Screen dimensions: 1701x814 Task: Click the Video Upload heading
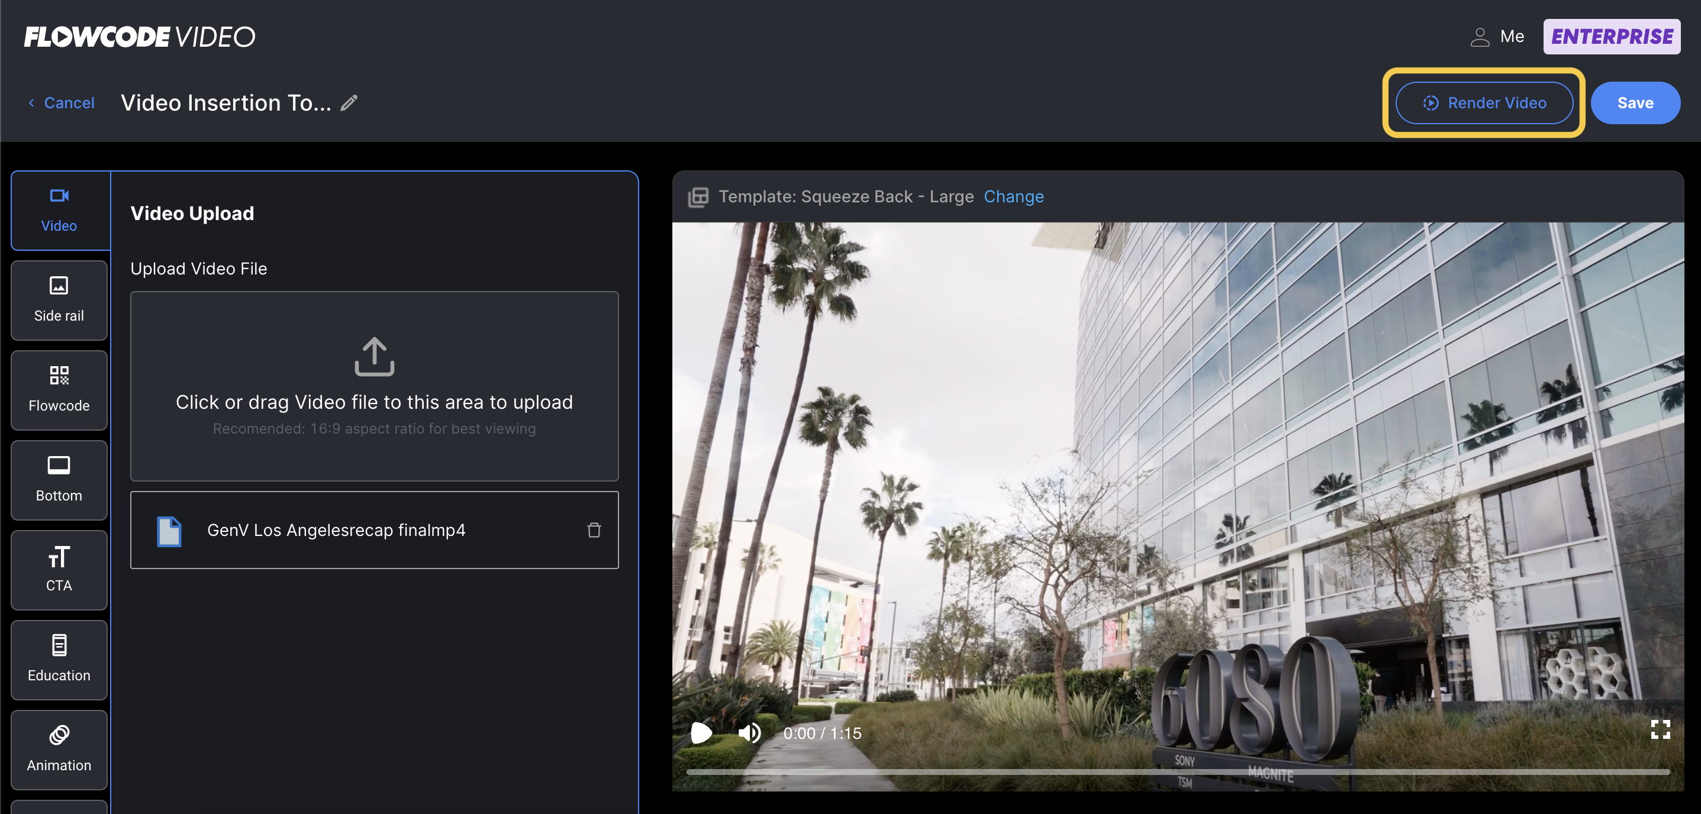point(192,213)
